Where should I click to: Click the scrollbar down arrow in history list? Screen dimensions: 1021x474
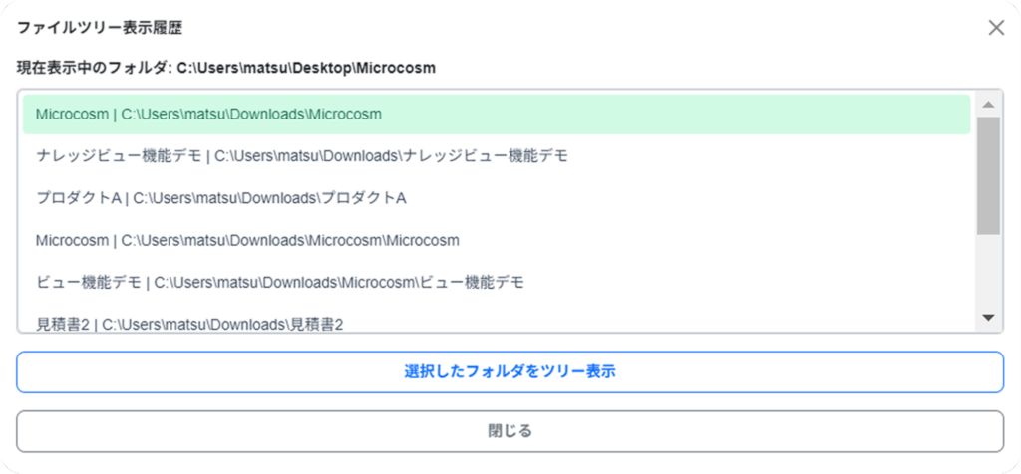tap(988, 318)
